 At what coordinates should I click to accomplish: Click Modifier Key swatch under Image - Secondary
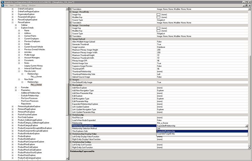pyautogui.click(x=159, y=31)
